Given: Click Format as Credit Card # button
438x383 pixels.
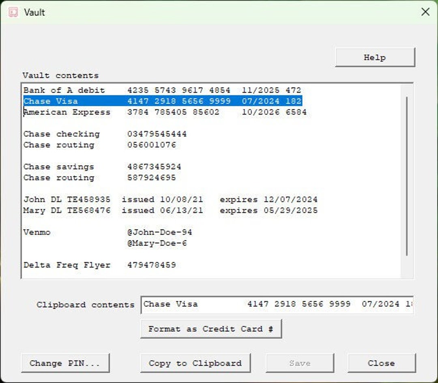Looking at the screenshot, I should [211, 329].
